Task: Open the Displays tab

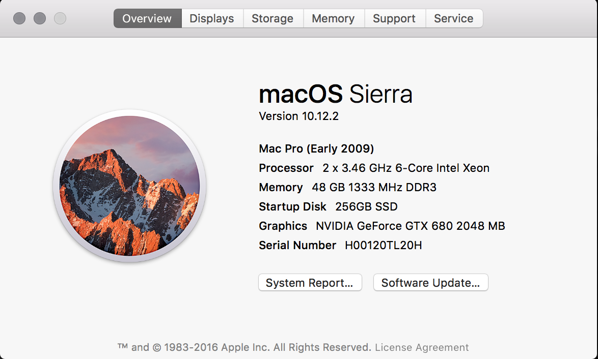Action: pyautogui.click(x=212, y=18)
